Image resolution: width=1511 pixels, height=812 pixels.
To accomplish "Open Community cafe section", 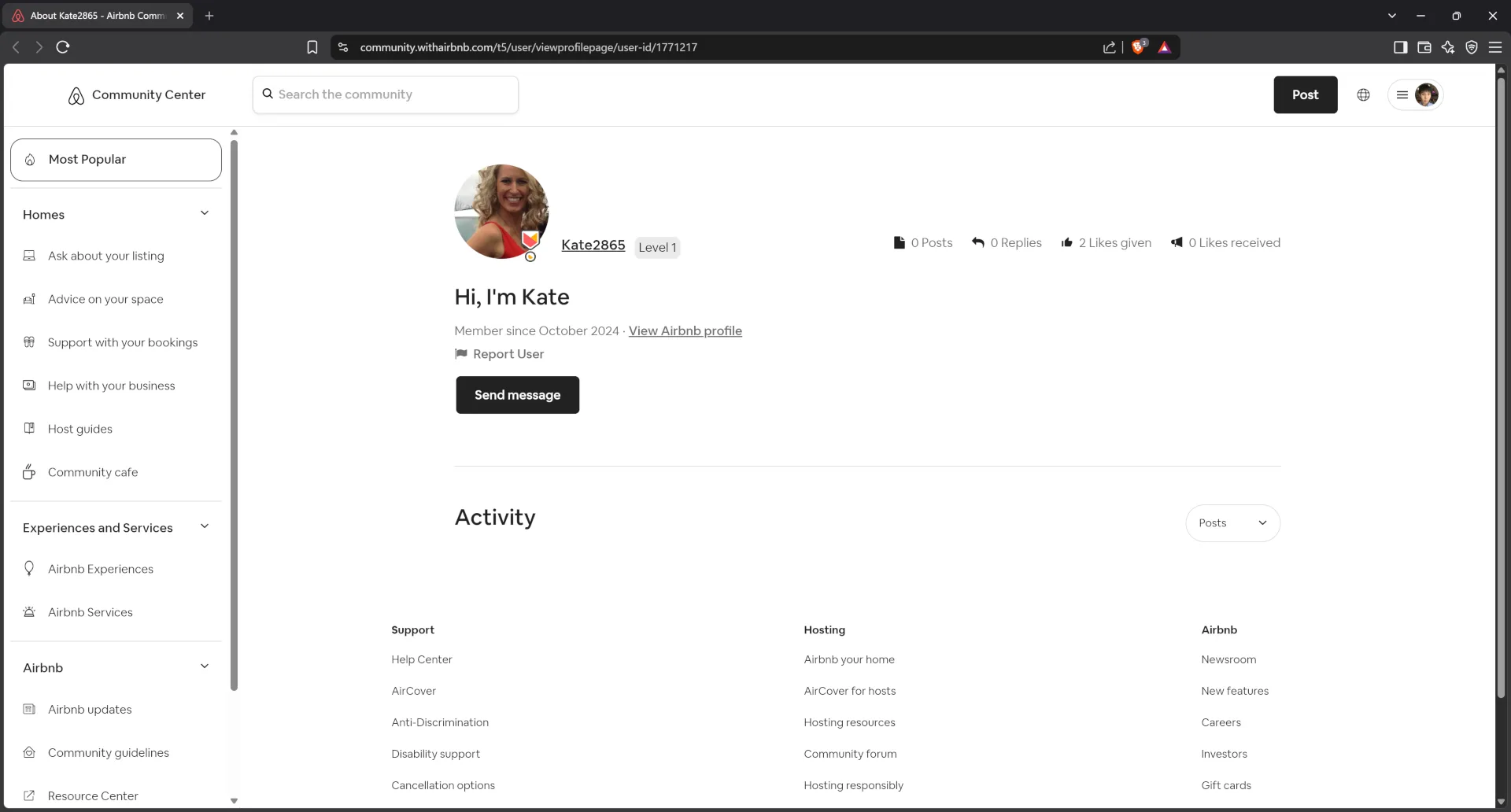I will click(93, 472).
